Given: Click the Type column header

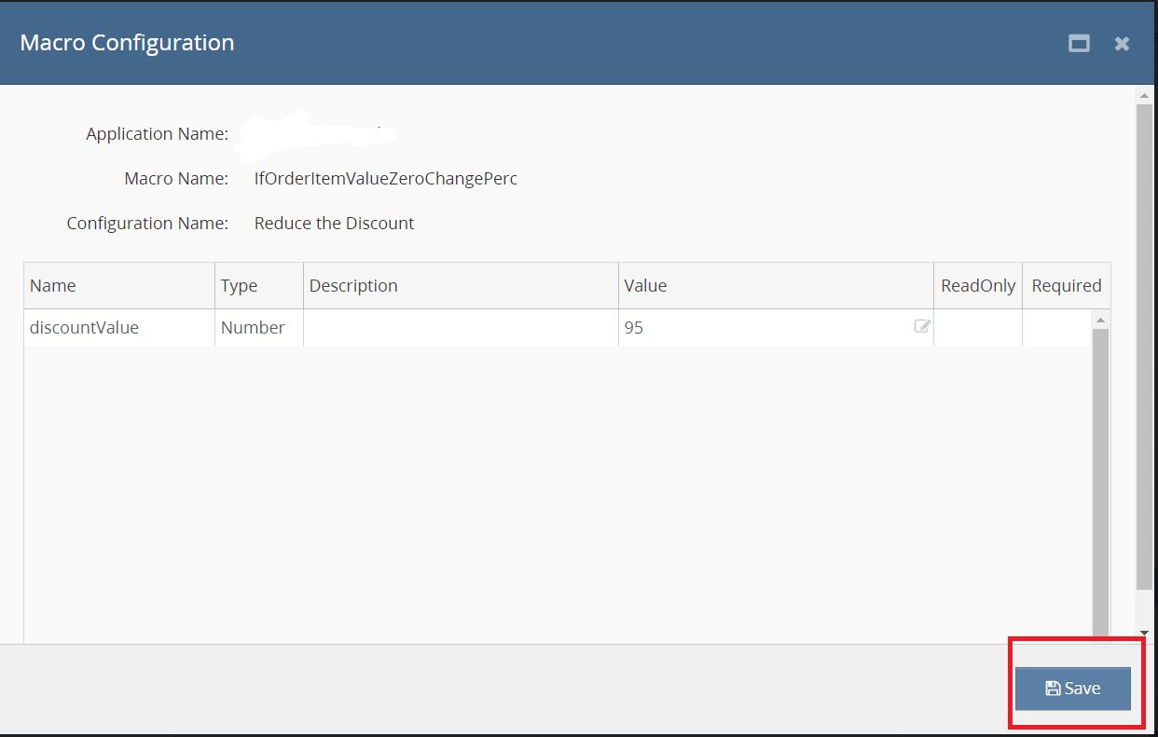Looking at the screenshot, I should [x=258, y=286].
